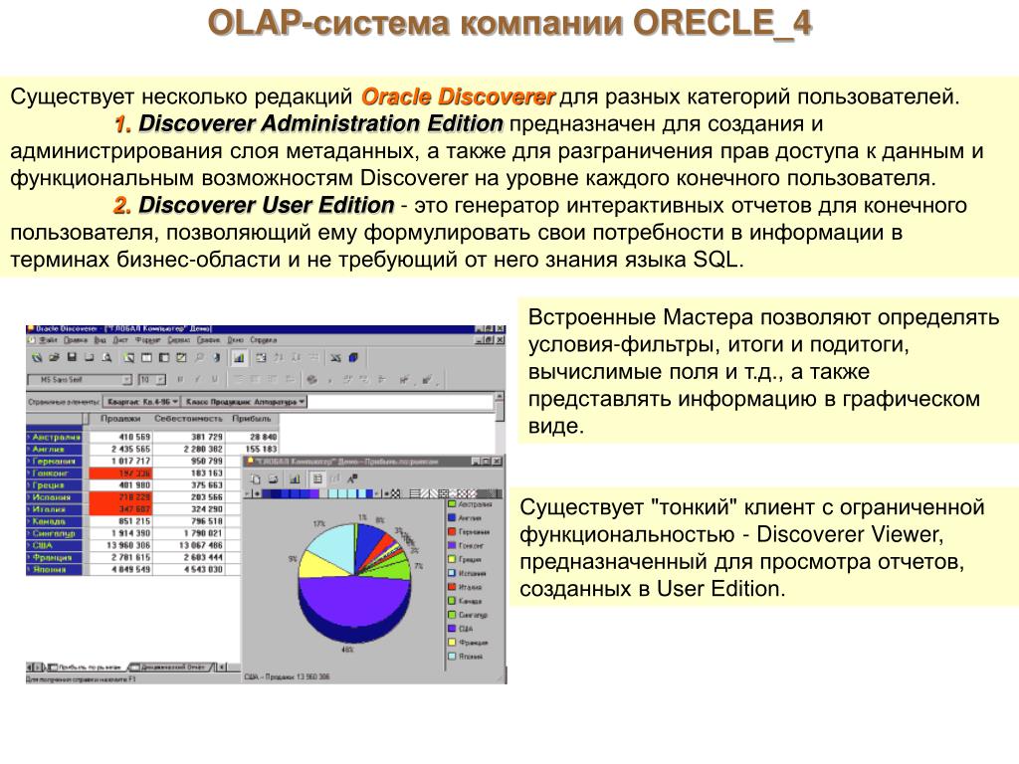Open the График menu
The image size is (1019, 764).
(x=208, y=340)
